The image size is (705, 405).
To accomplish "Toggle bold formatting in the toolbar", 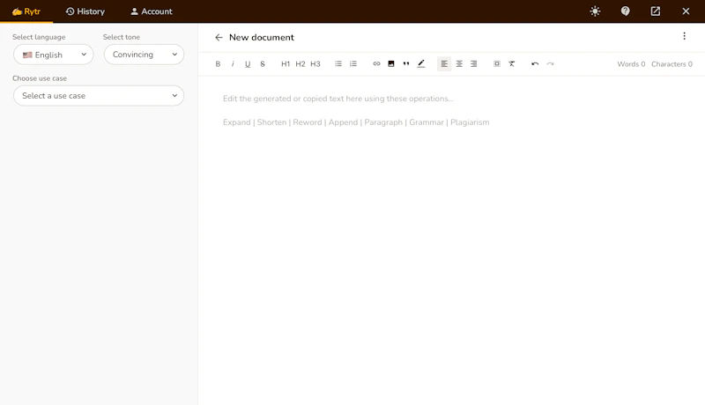I will [x=219, y=64].
